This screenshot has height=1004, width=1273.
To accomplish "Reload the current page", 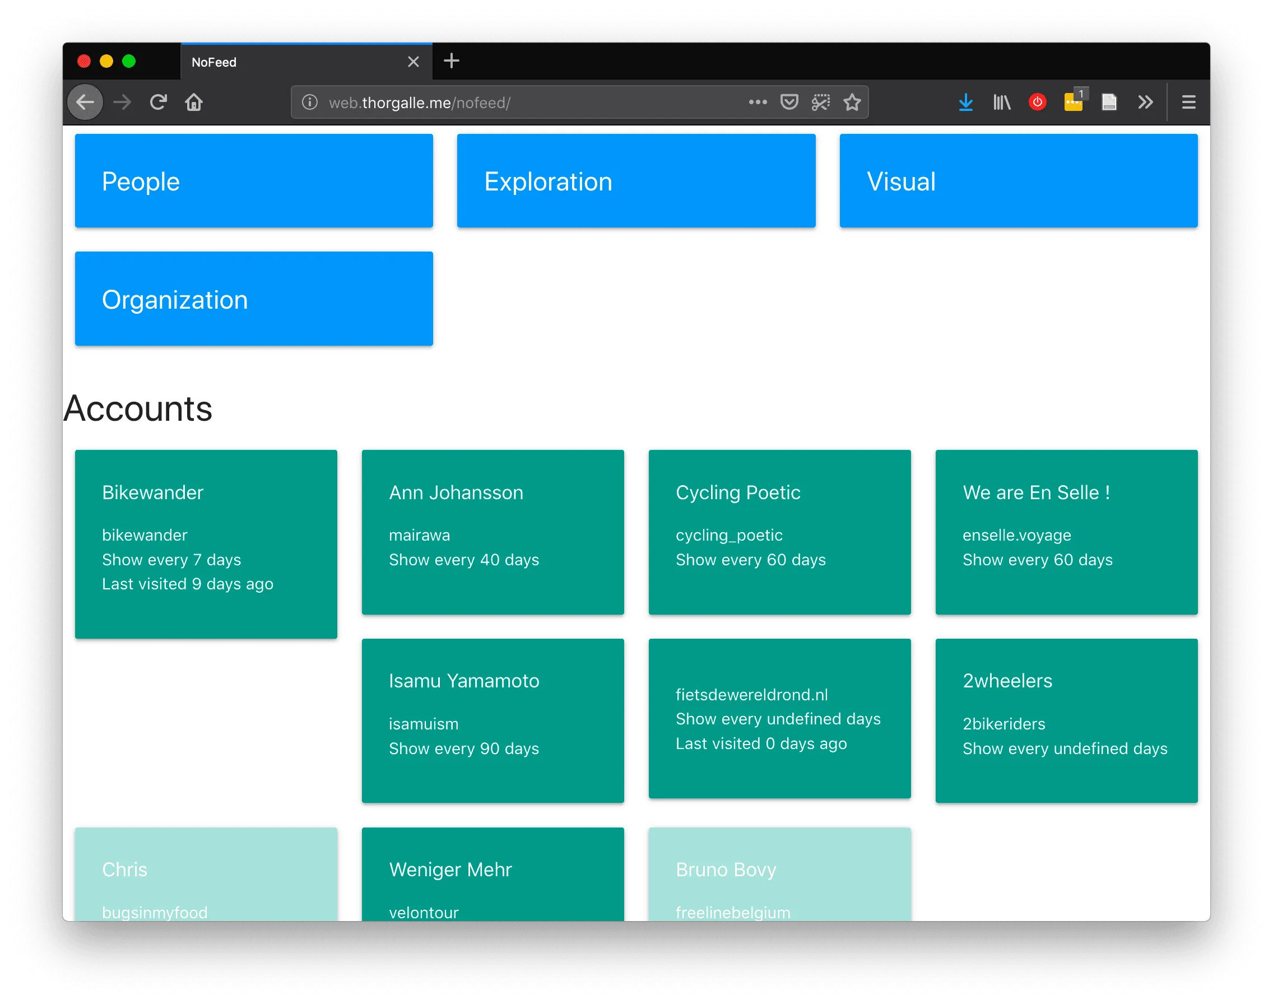I will coord(158,103).
